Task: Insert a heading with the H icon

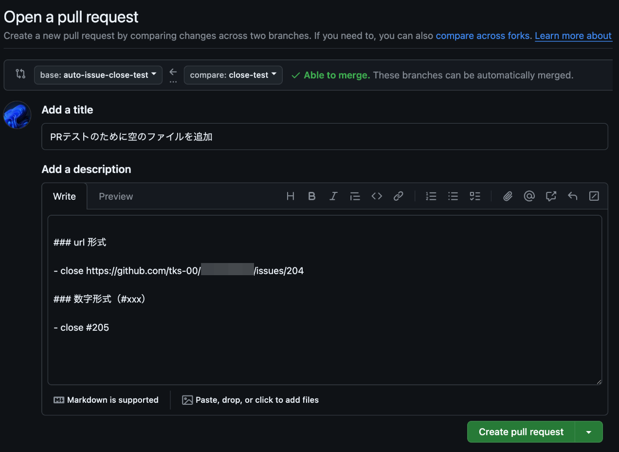Action: [x=291, y=196]
